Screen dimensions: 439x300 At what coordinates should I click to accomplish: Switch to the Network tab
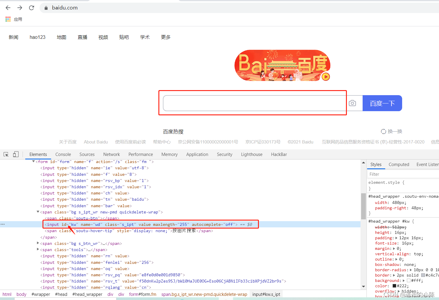coord(111,154)
